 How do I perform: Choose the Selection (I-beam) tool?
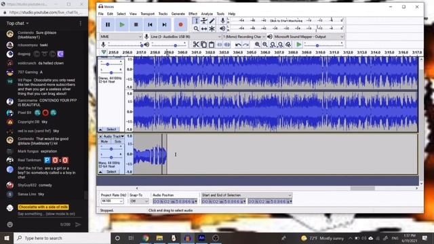click(196, 21)
